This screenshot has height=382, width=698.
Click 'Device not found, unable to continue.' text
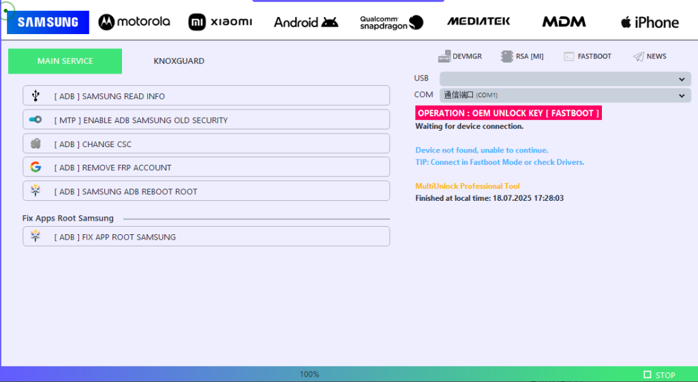pos(482,150)
